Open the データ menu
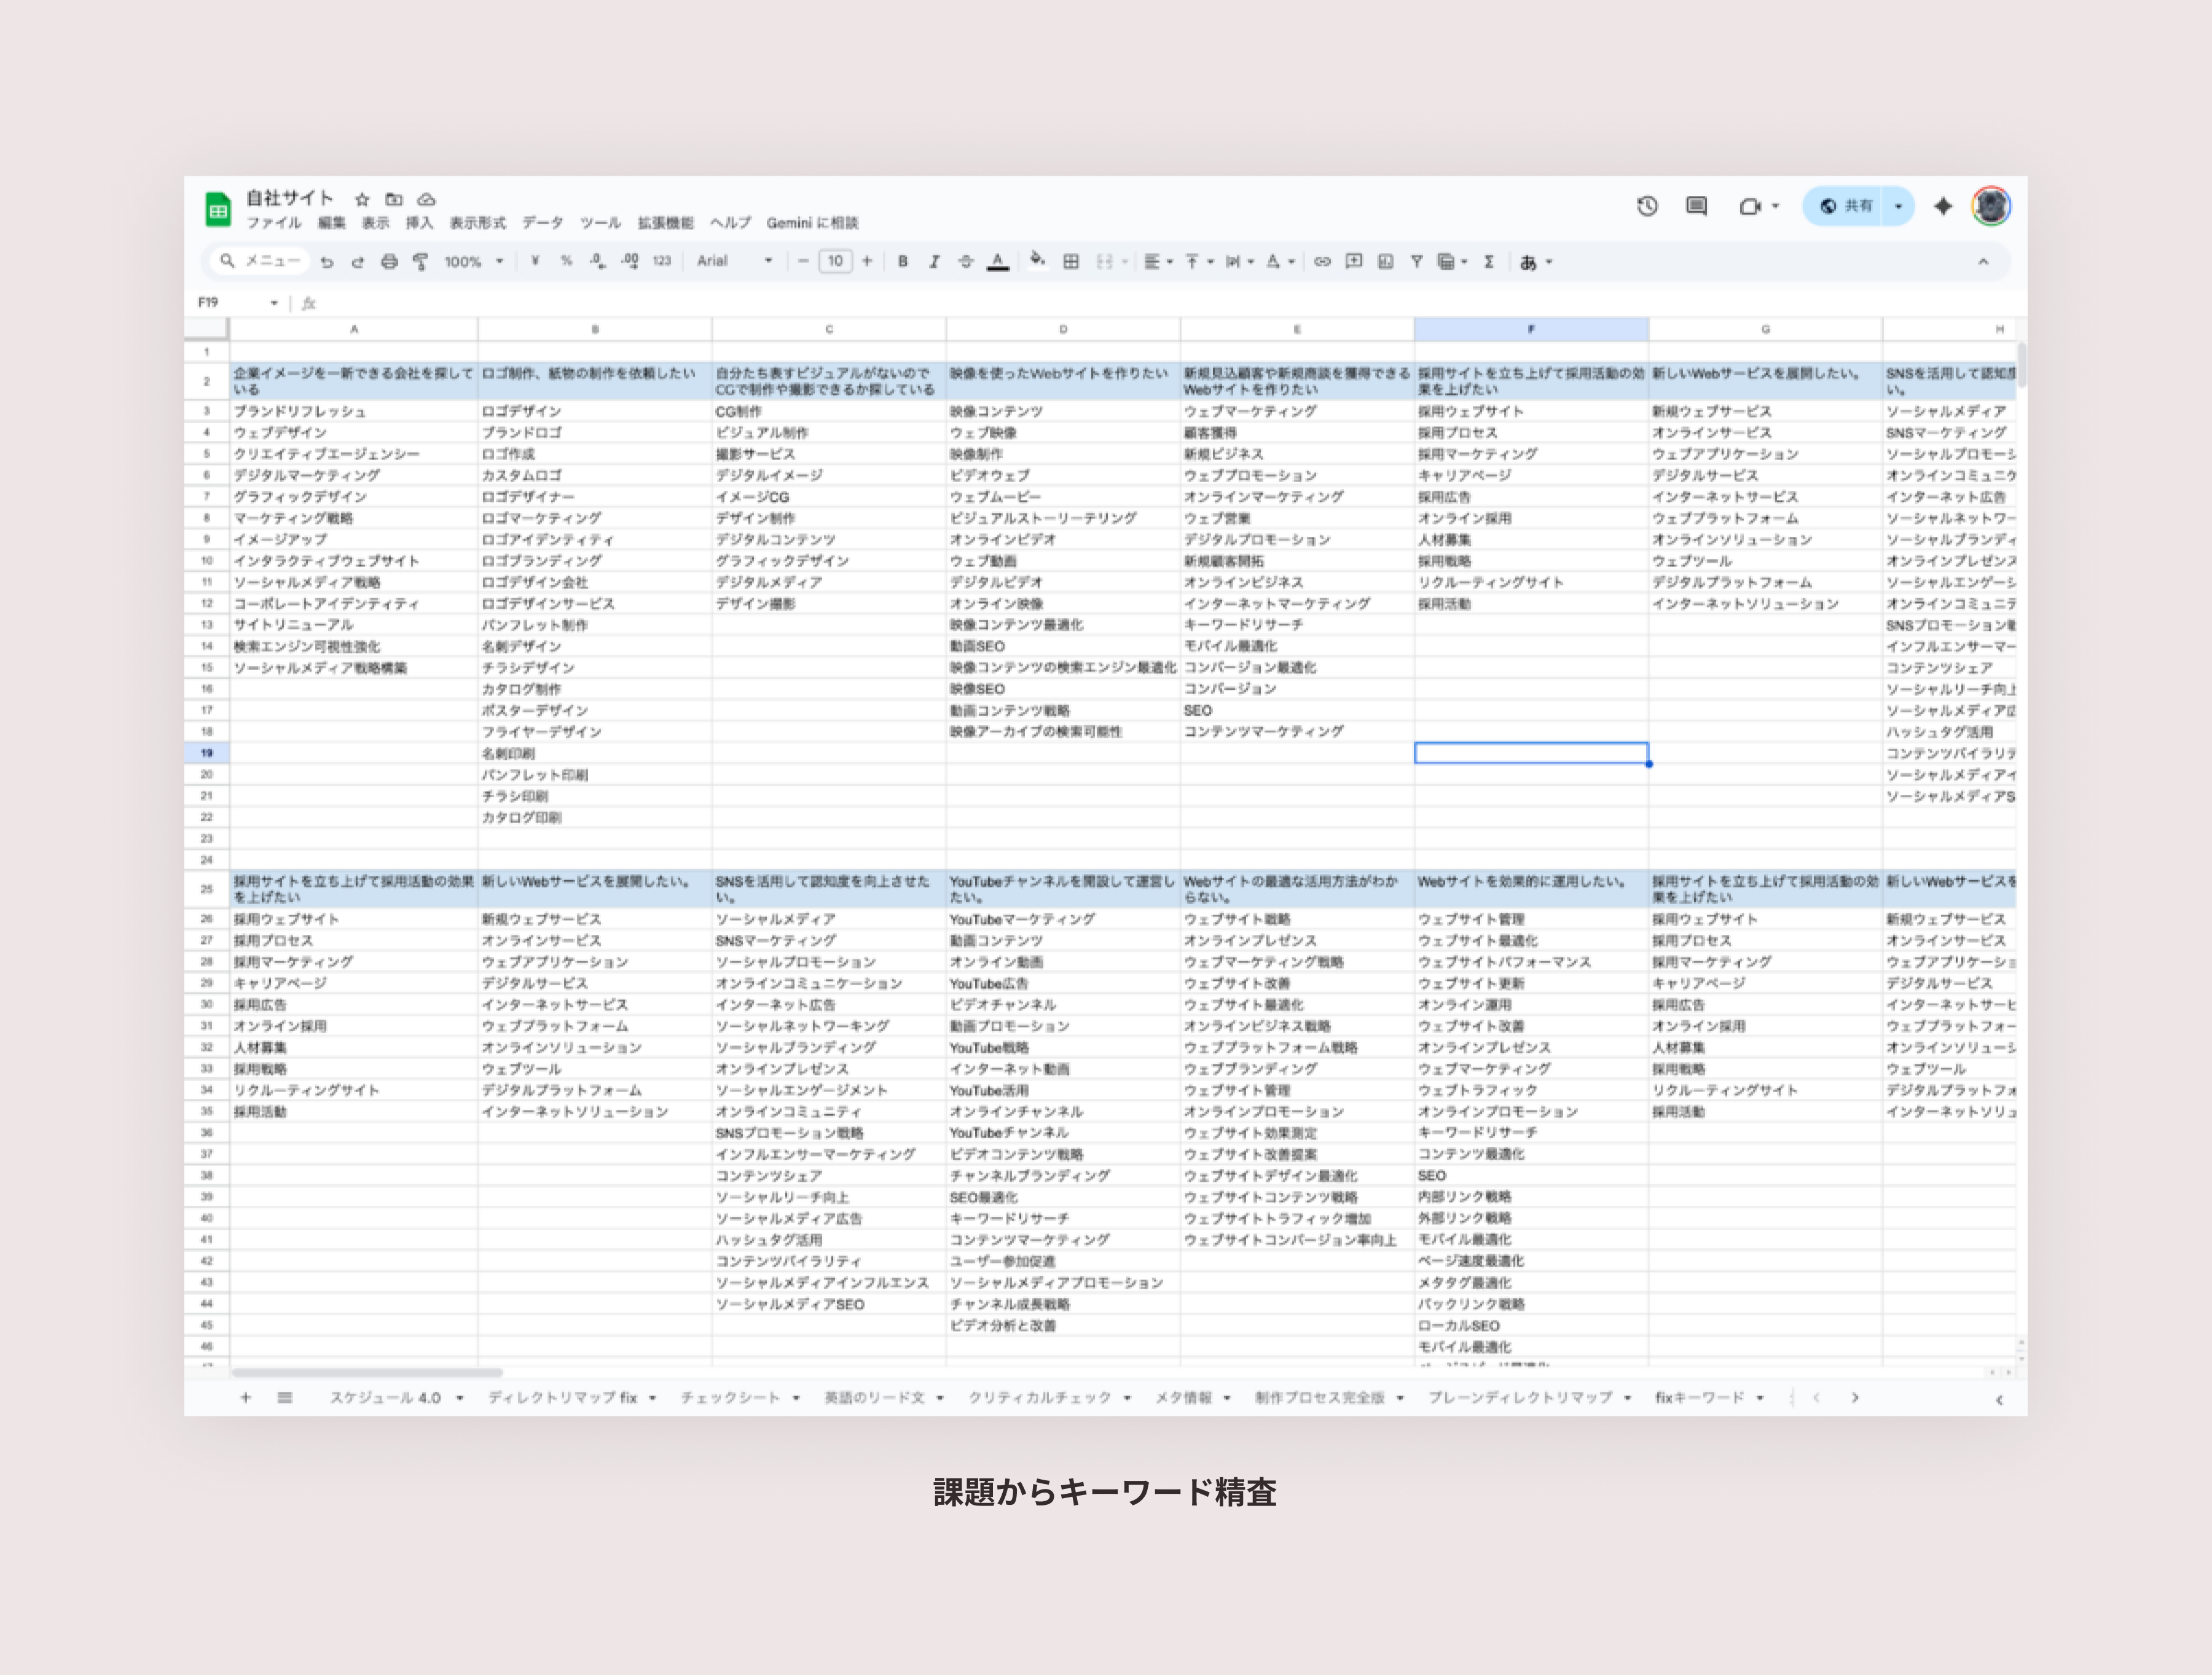2212x1675 pixels. point(542,223)
